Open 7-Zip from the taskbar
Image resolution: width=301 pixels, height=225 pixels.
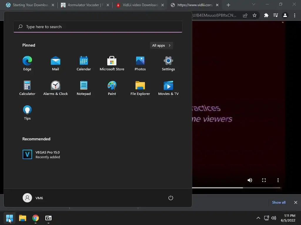[x=49, y=218]
